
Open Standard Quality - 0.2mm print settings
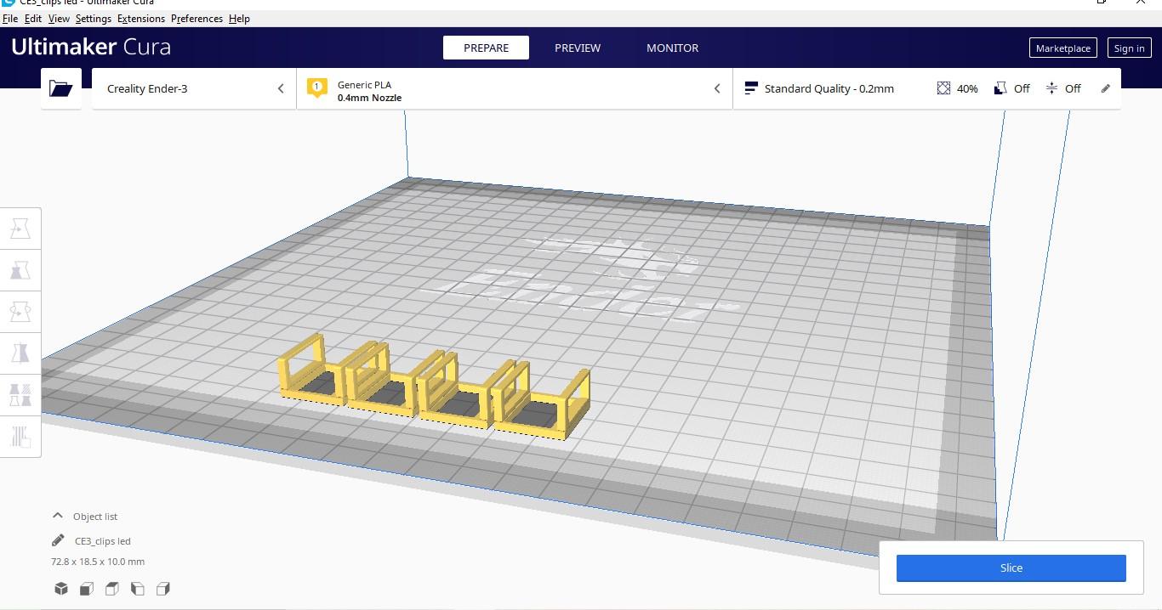click(926, 88)
